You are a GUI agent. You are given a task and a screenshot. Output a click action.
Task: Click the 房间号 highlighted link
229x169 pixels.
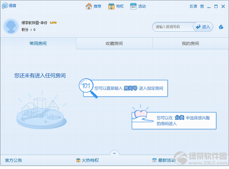(131, 88)
